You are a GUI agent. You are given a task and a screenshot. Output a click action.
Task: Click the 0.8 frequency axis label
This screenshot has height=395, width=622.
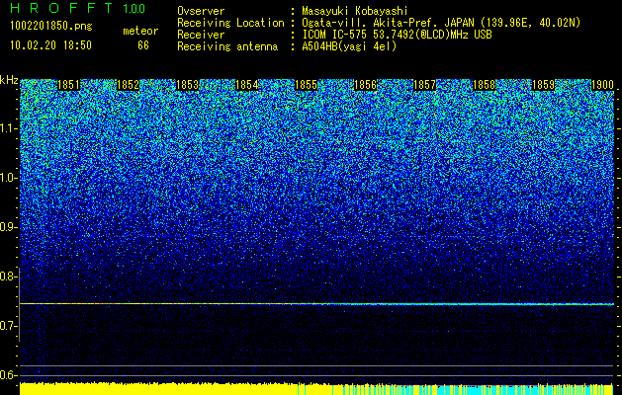tap(7, 276)
